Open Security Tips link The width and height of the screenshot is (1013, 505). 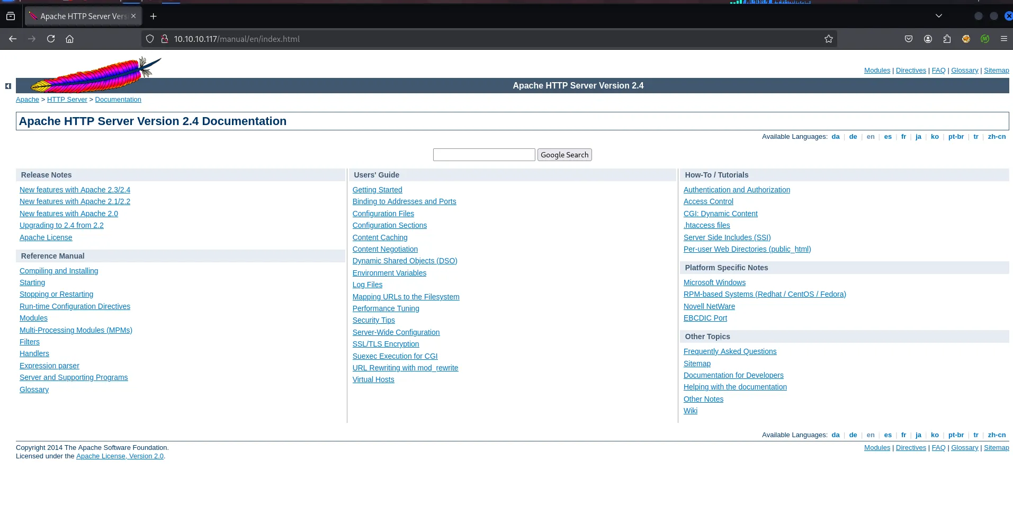(x=374, y=320)
